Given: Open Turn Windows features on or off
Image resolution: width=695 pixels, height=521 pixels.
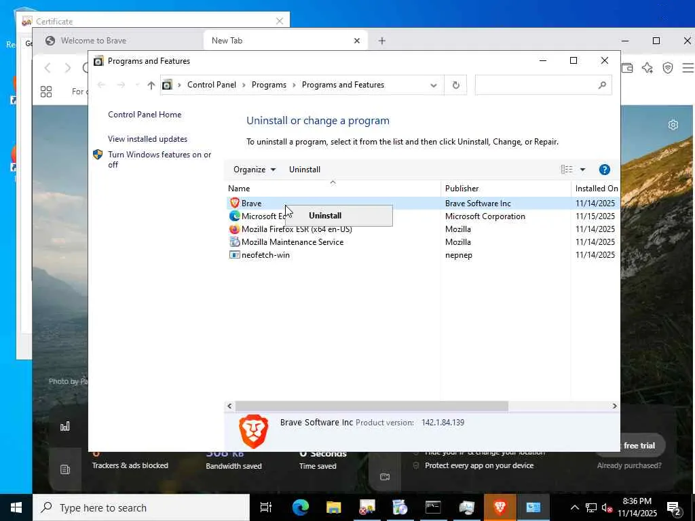Looking at the screenshot, I should coord(159,159).
